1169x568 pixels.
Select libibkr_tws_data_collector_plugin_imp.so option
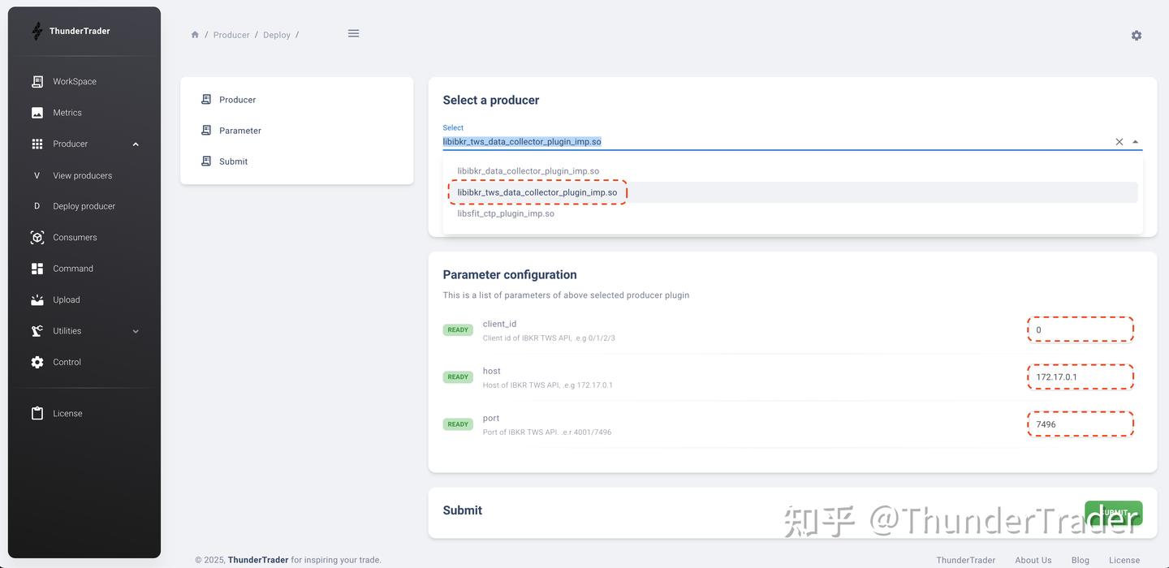[x=792, y=192]
